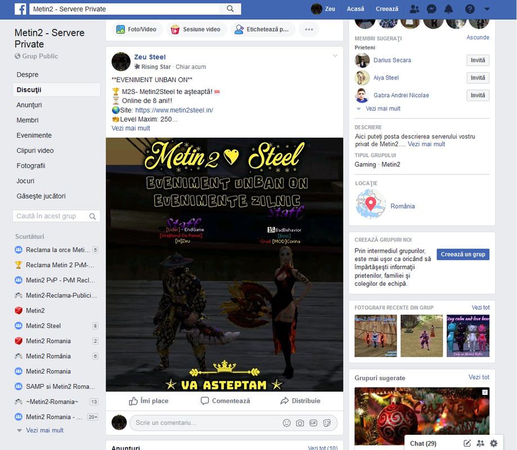Screen dimensions: 517x450
Task: Open Messenger icon in top bar
Action: pos(431,9)
